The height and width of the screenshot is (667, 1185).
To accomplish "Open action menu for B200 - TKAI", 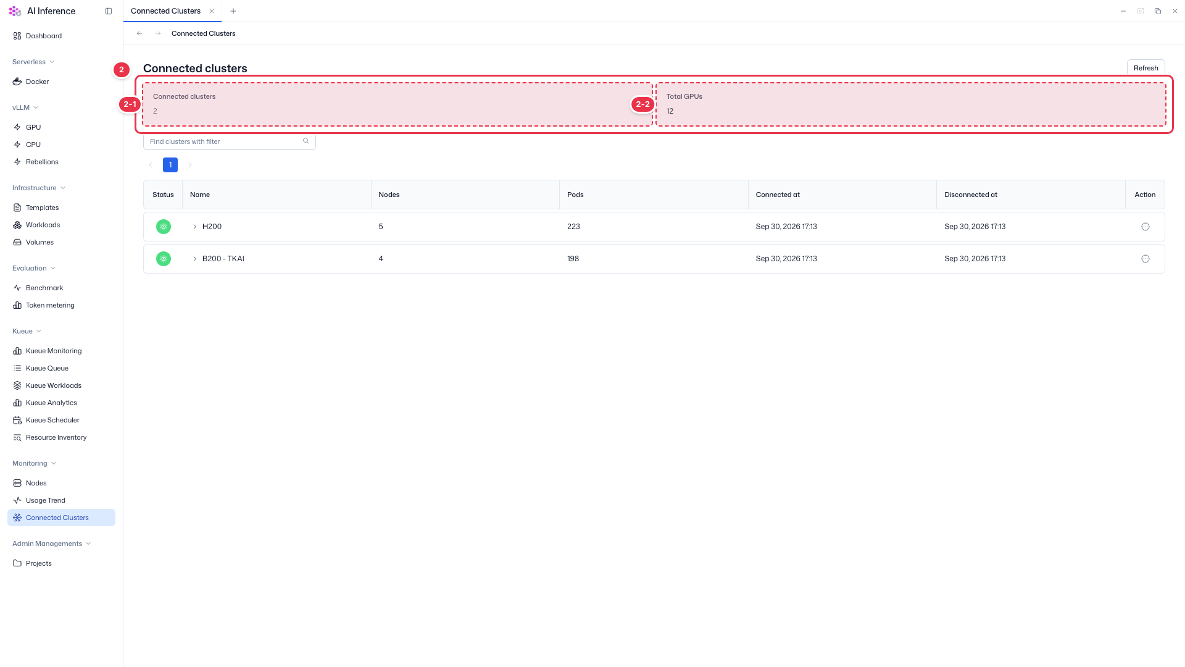I will [1145, 259].
